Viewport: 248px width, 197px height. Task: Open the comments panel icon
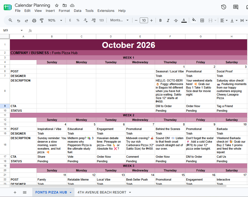[235, 7]
